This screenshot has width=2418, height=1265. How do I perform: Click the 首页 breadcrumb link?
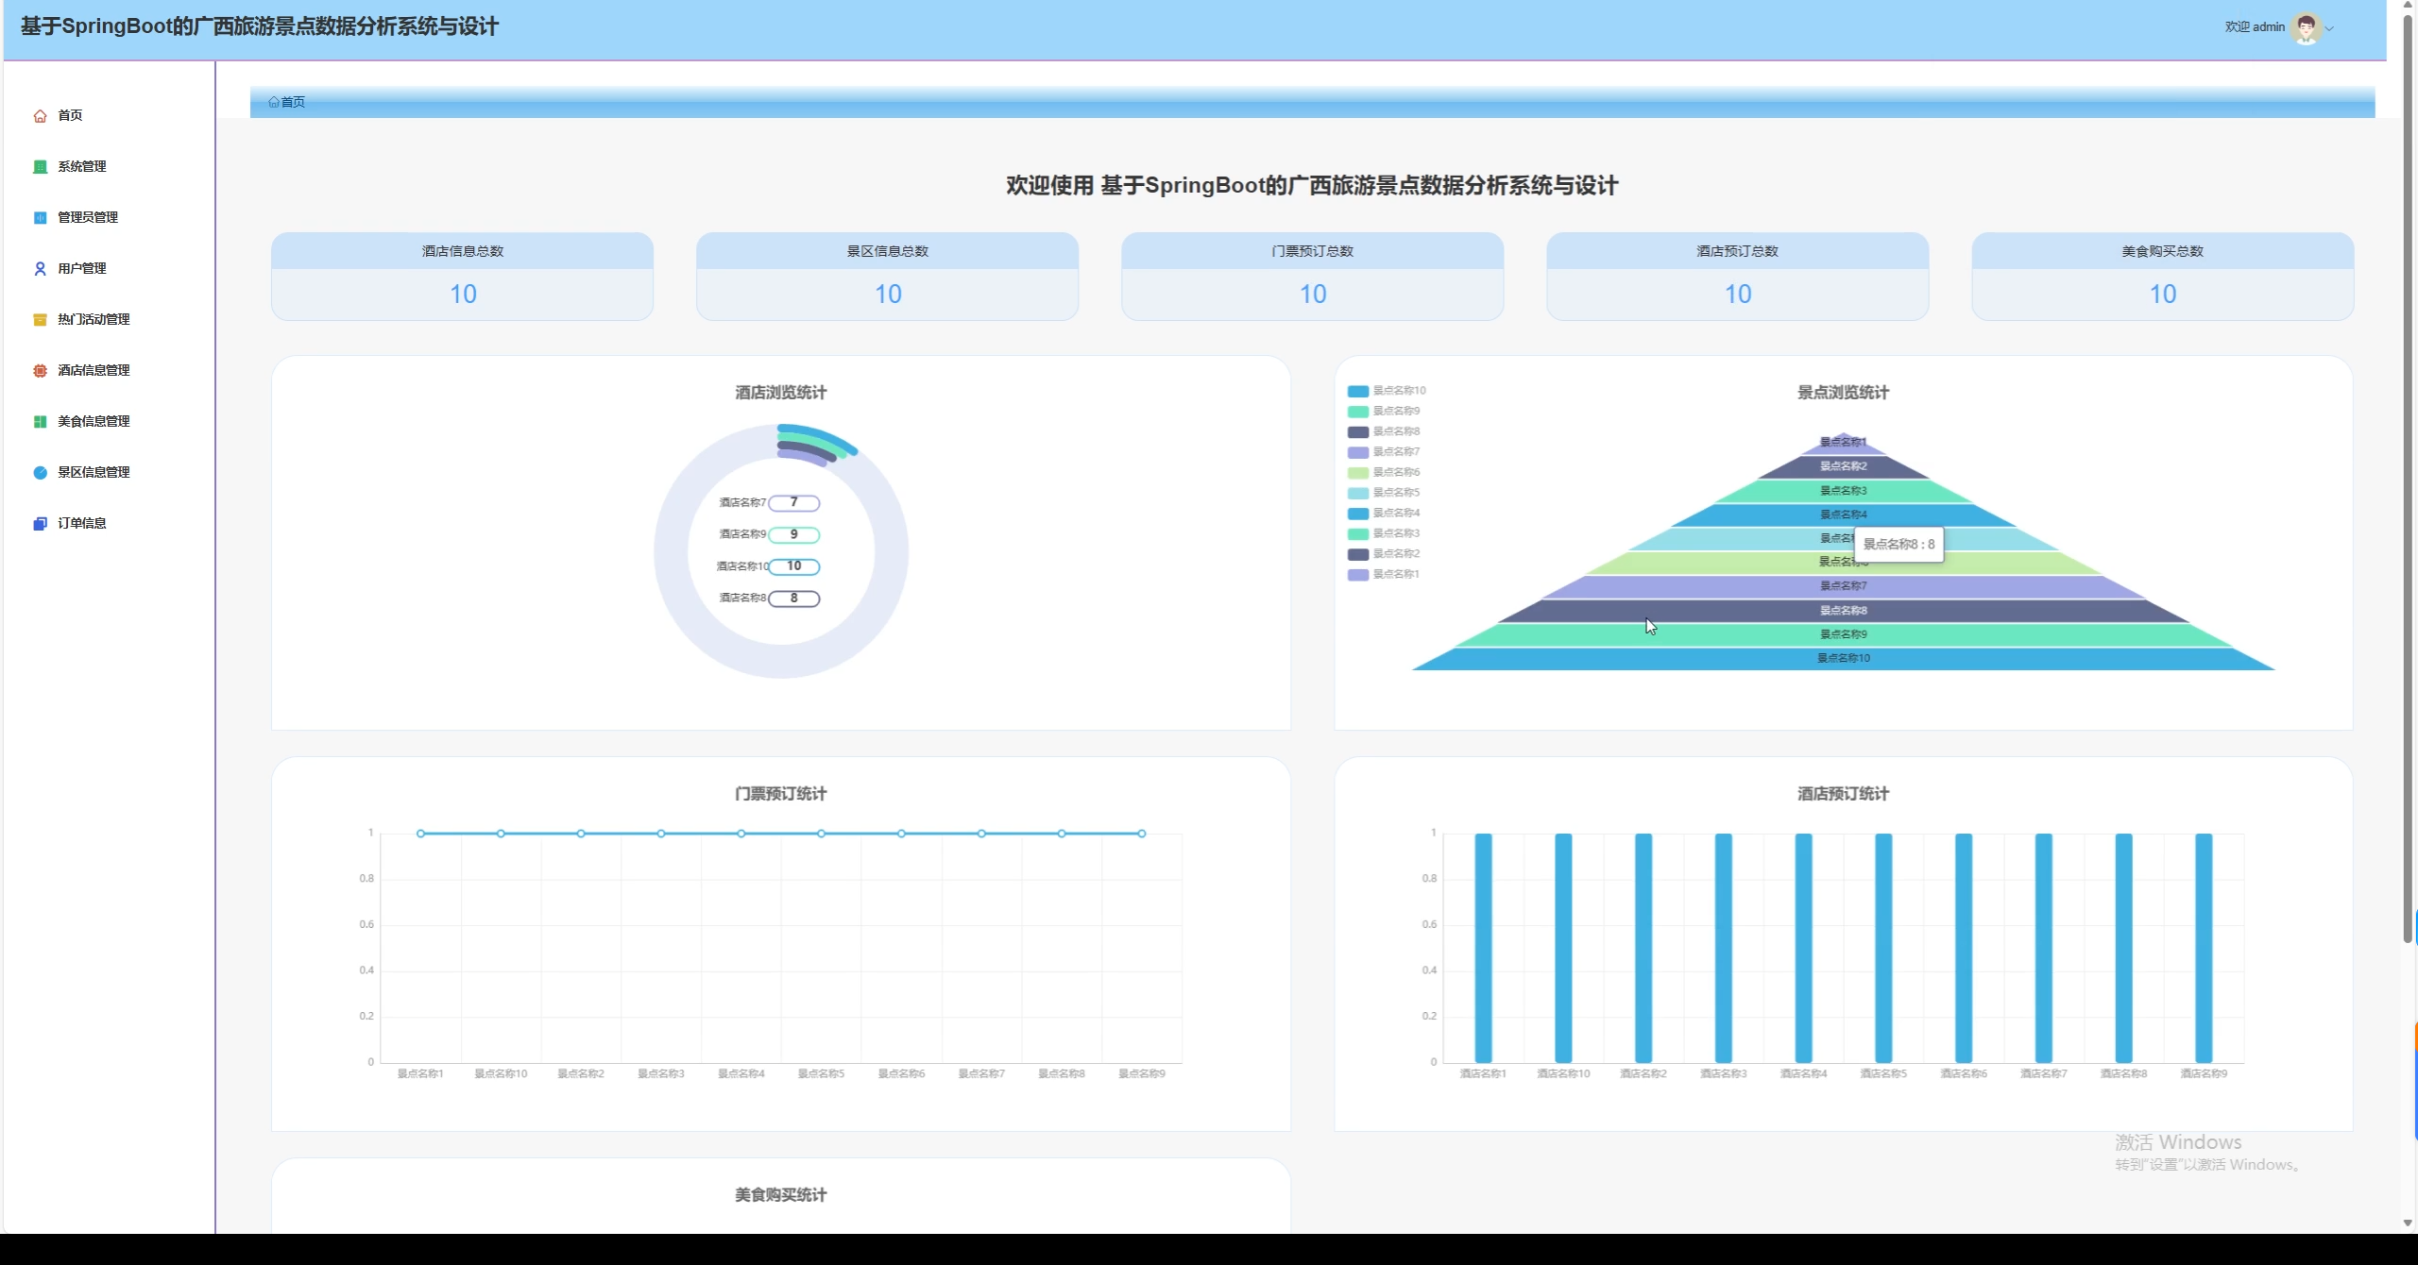(x=292, y=102)
